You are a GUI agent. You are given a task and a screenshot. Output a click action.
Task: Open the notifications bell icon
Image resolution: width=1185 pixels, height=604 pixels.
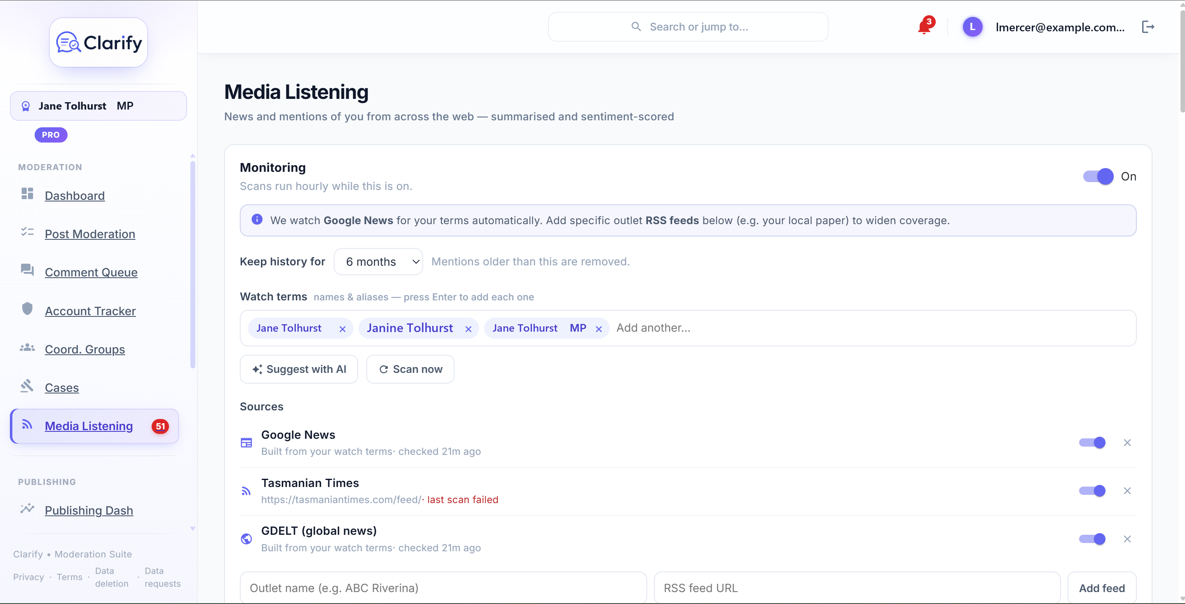[924, 27]
